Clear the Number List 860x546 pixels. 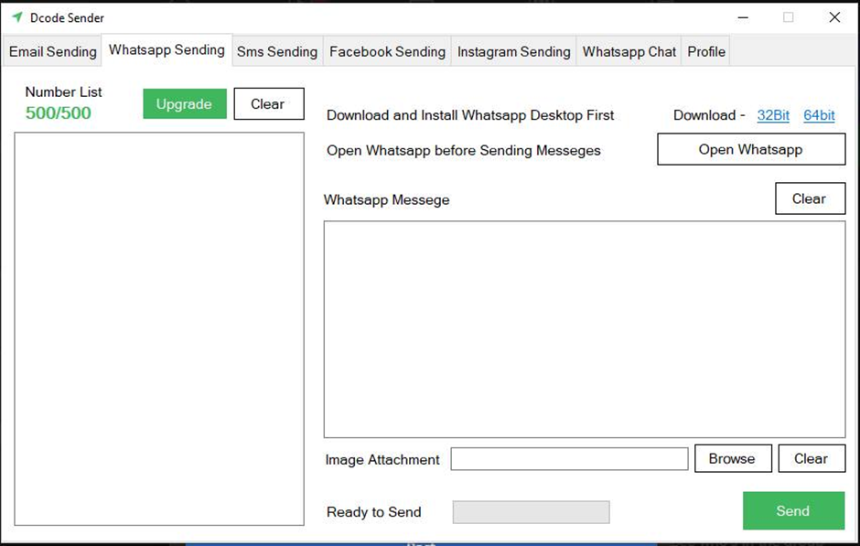(269, 103)
